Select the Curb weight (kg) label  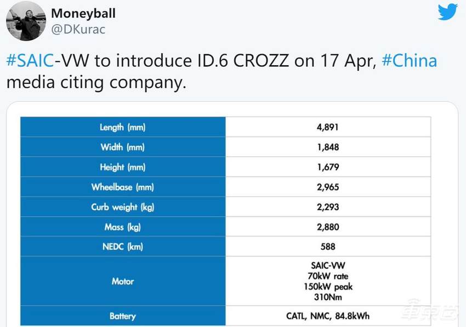pyautogui.click(x=123, y=207)
